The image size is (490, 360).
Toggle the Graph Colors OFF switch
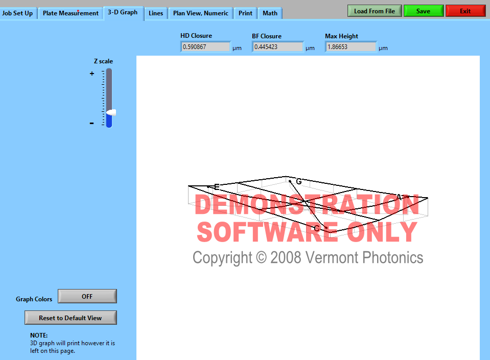click(87, 296)
